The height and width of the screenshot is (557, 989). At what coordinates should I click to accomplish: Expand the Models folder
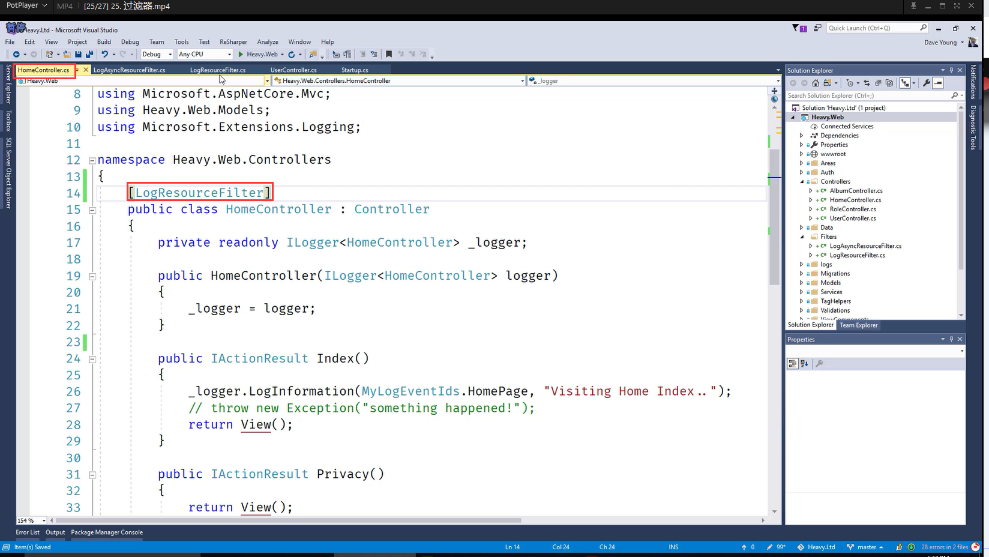pos(802,283)
